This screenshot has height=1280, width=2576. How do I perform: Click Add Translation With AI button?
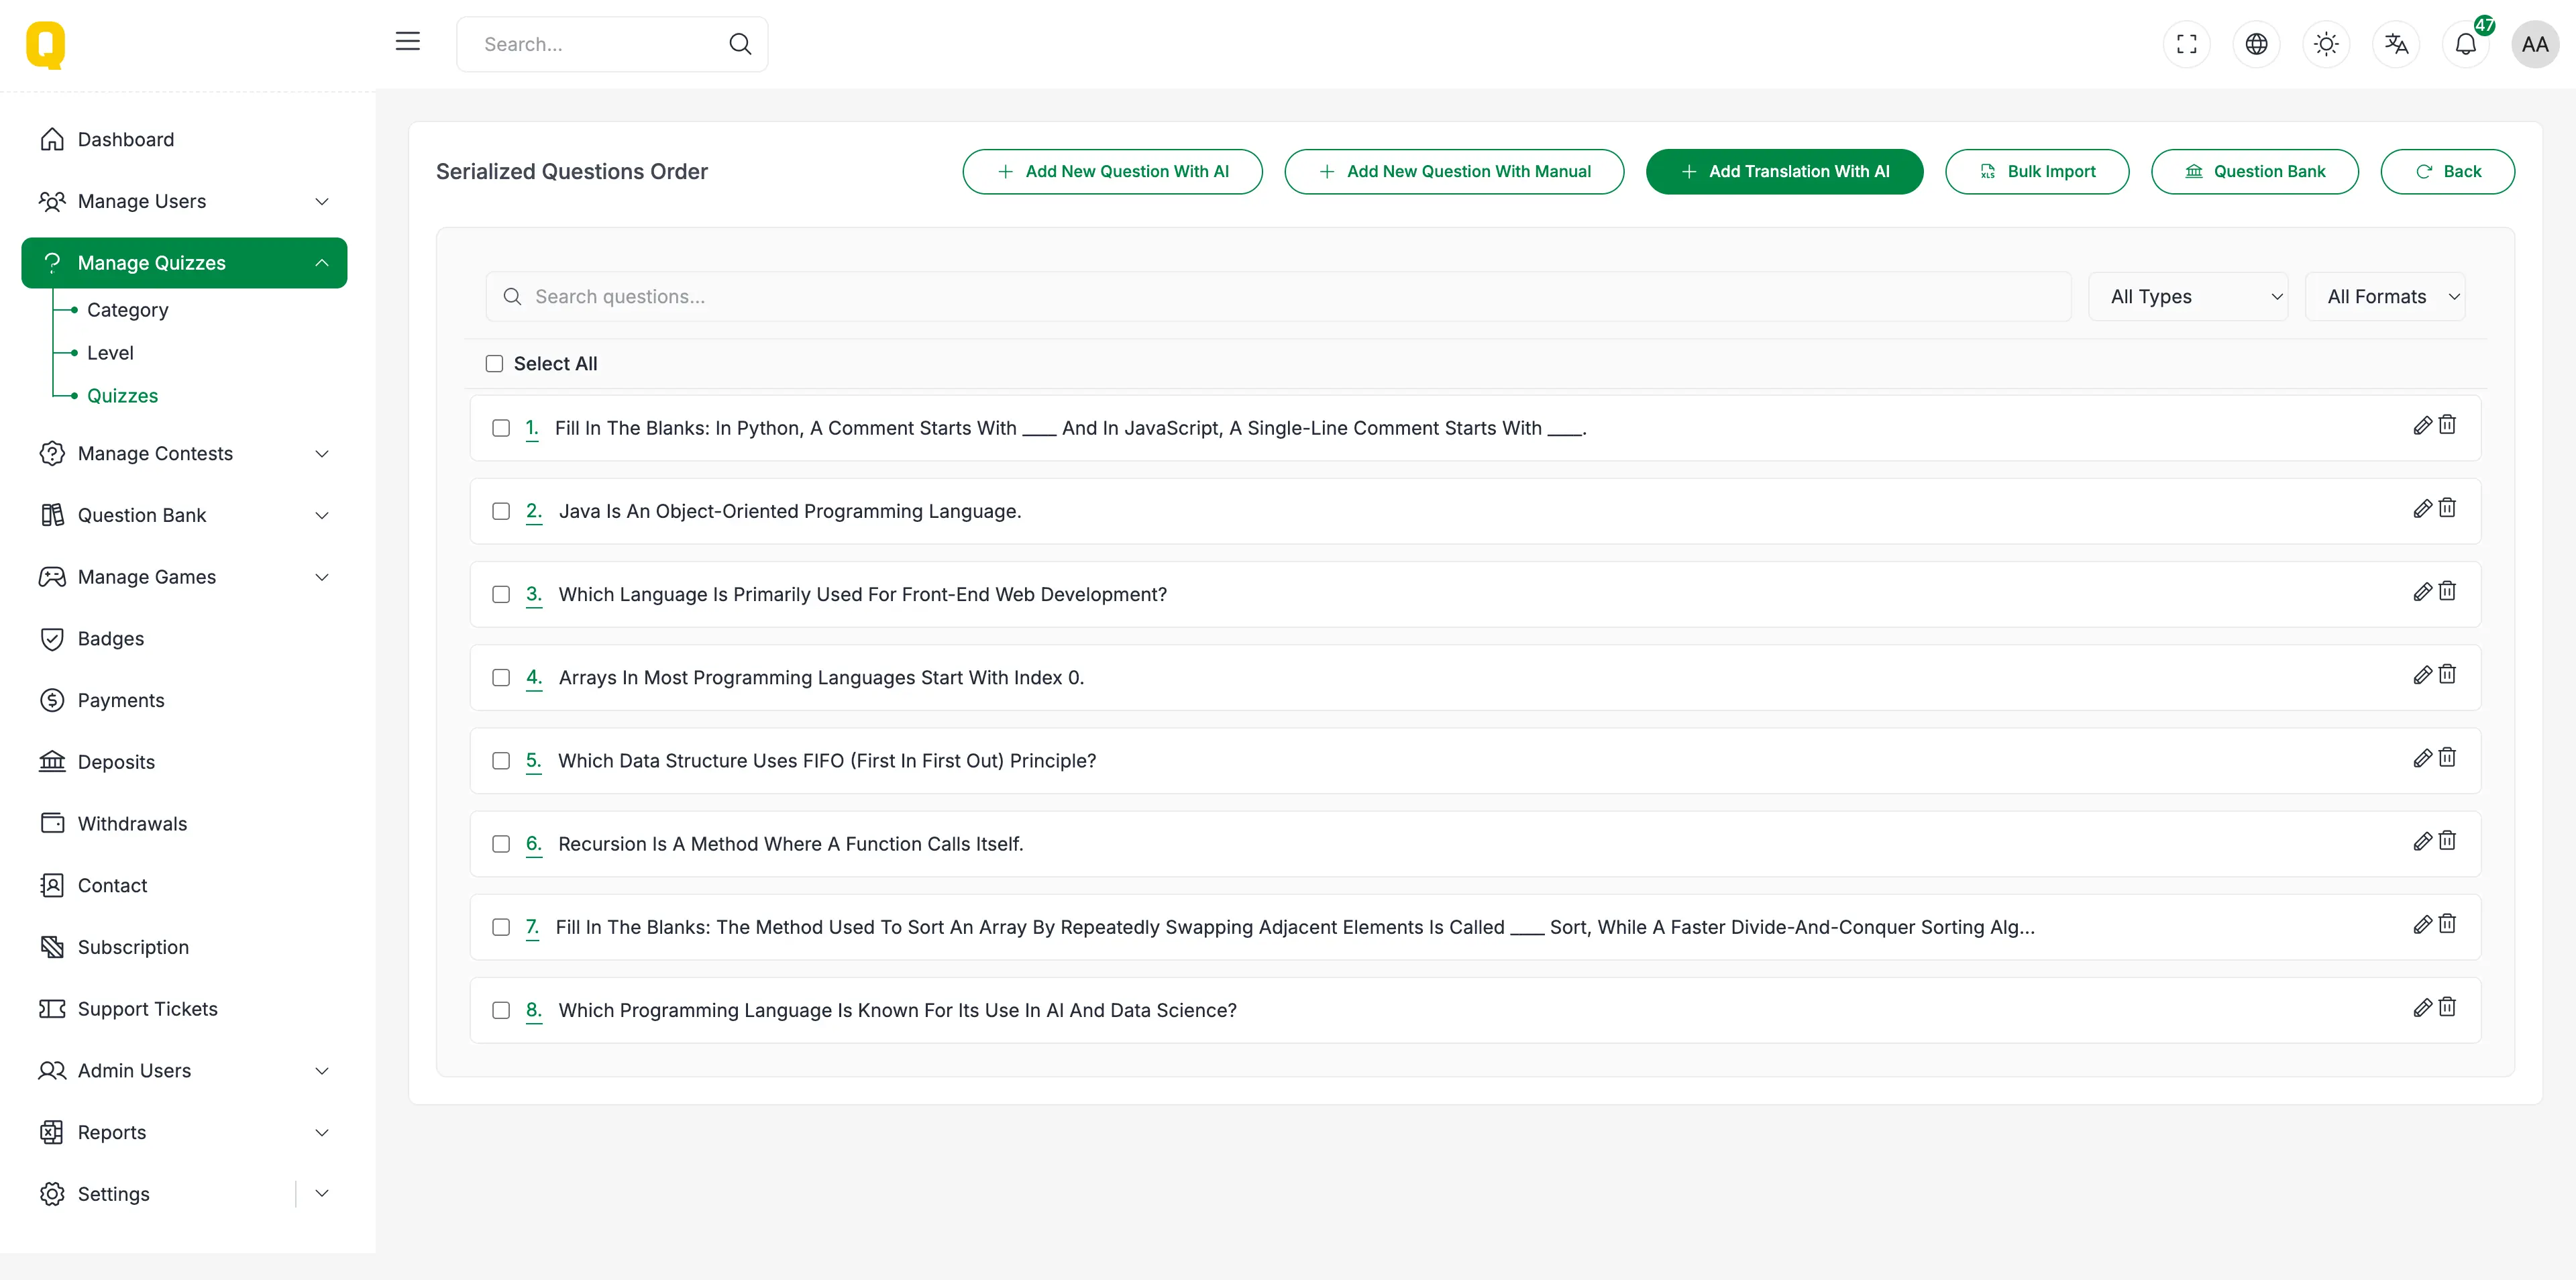[1784, 172]
